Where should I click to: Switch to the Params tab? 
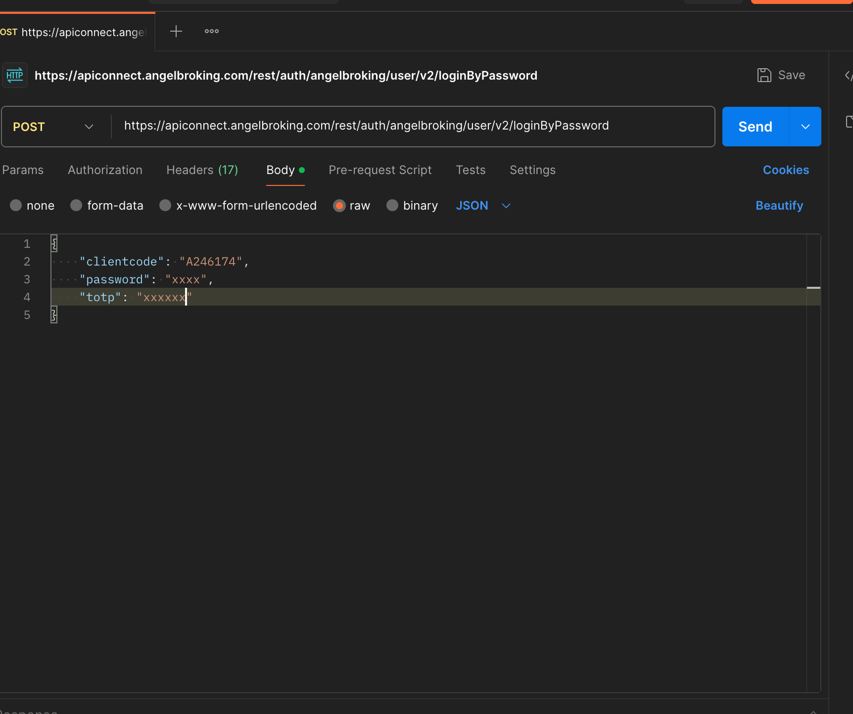23,170
